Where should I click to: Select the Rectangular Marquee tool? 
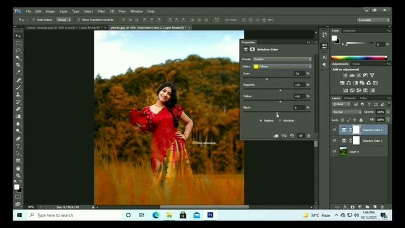pyautogui.click(x=18, y=43)
